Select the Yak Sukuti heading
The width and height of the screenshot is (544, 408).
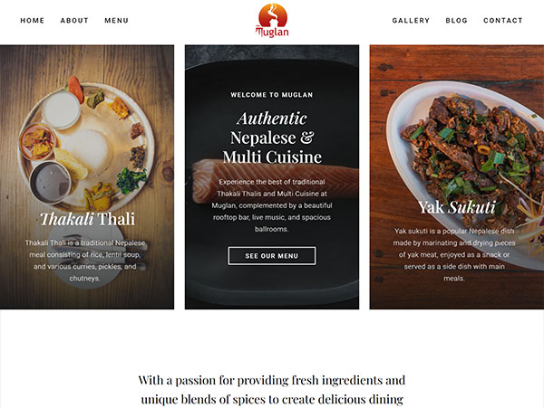coord(457,207)
